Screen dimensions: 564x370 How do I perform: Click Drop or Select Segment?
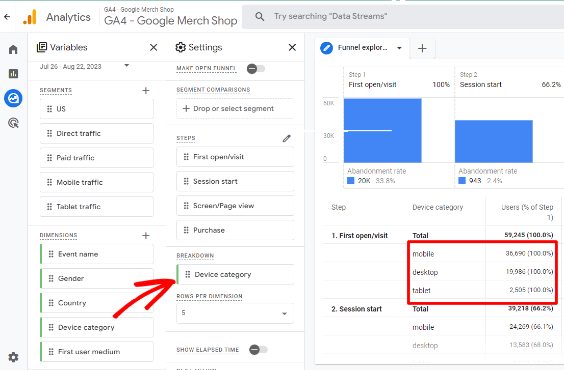pos(235,108)
